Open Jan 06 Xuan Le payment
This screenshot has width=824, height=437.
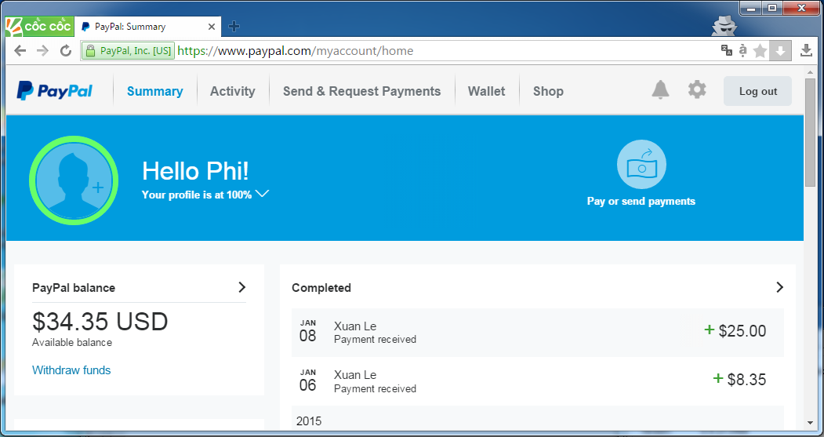(538, 381)
